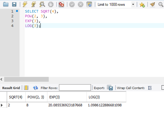This screenshot has width=164, height=119.
Task: Rollback transaction X icon
Action: click(x=80, y=5)
